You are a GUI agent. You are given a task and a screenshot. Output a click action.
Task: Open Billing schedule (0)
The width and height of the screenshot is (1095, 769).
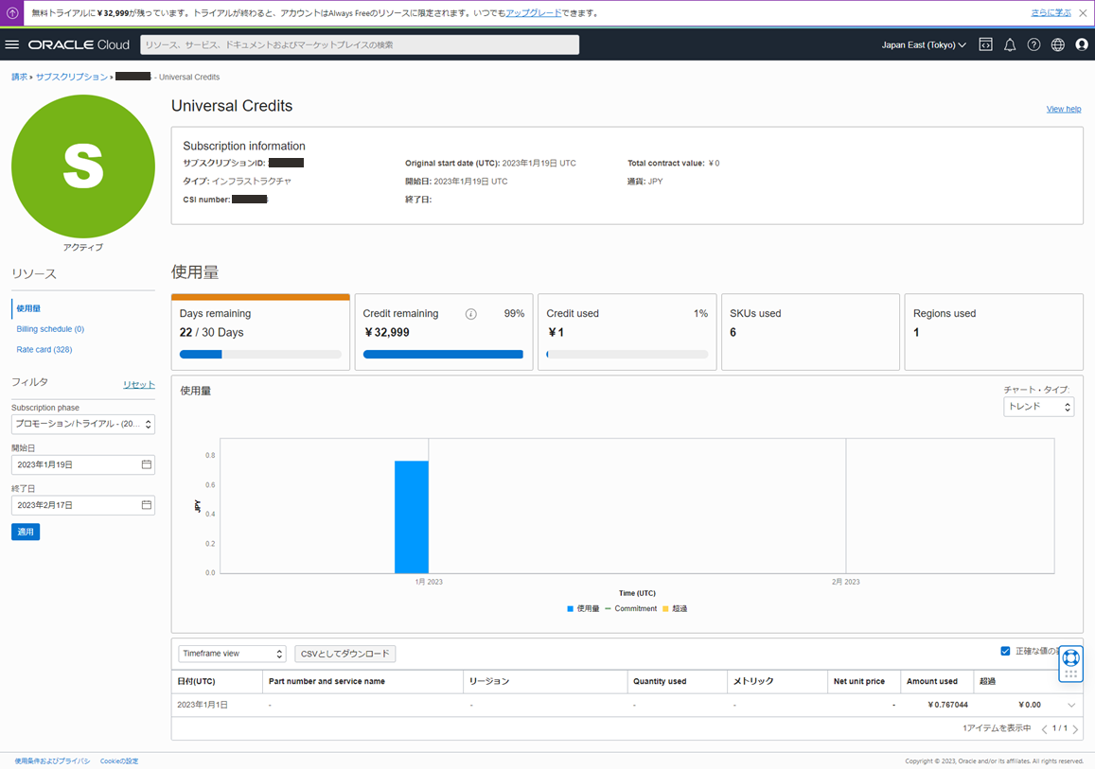50,328
